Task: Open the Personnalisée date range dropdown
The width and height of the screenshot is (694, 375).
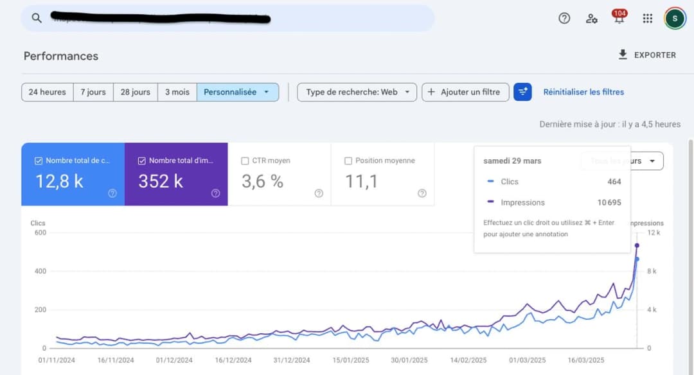Action: 239,92
